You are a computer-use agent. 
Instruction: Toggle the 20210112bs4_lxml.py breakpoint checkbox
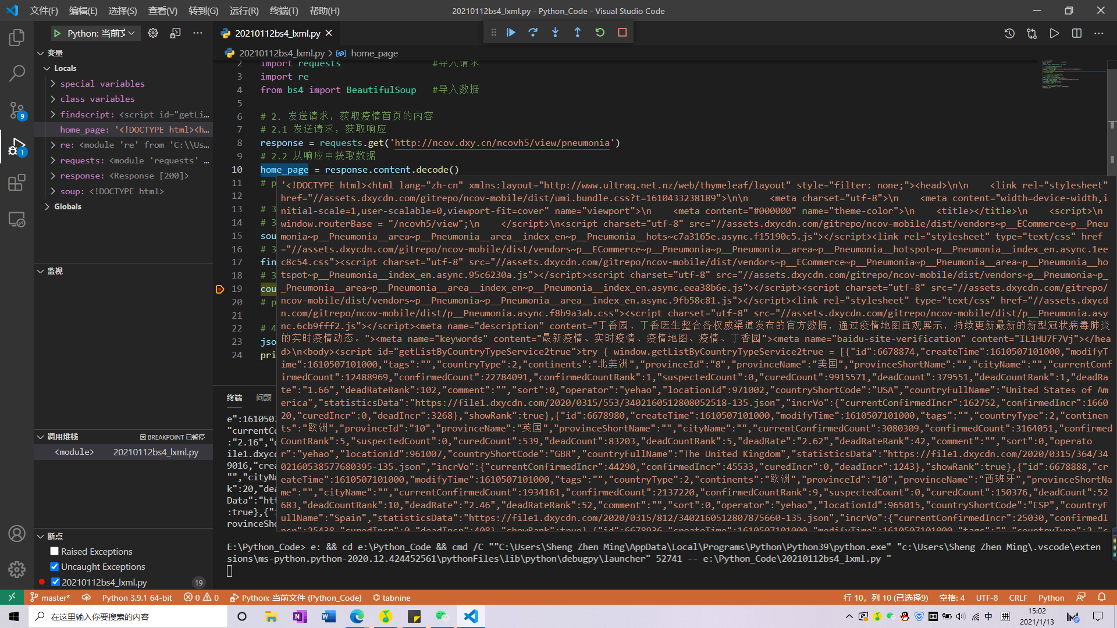55,582
